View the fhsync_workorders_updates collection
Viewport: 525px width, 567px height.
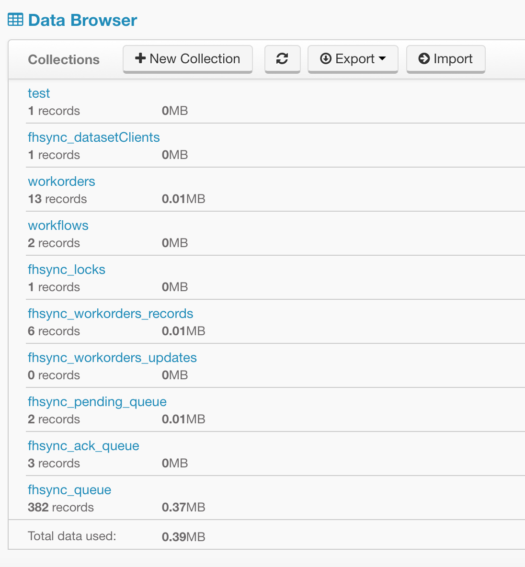pyautogui.click(x=112, y=358)
